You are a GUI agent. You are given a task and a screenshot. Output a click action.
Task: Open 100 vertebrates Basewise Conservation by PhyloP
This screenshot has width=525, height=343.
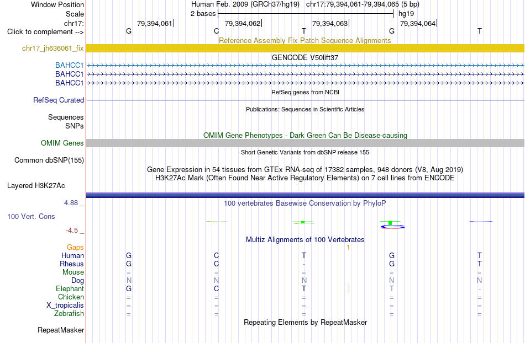click(x=305, y=203)
